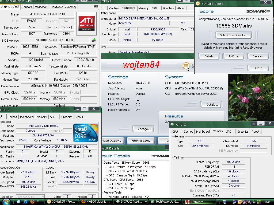The height and width of the screenshot is (205, 274).
Task: Click the Core Speed value 2731.4 MHz
Action: (28, 172)
